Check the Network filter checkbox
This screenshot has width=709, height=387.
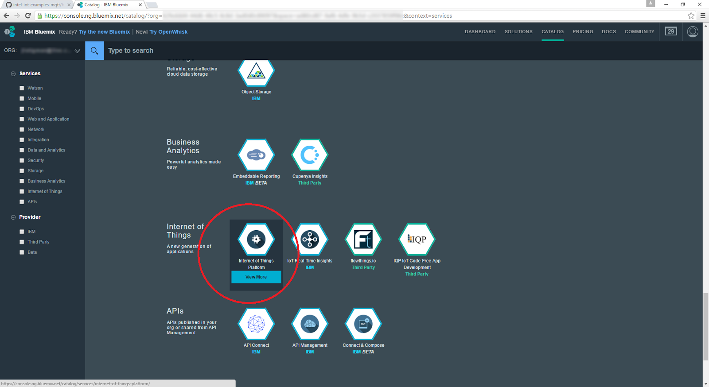click(x=22, y=129)
